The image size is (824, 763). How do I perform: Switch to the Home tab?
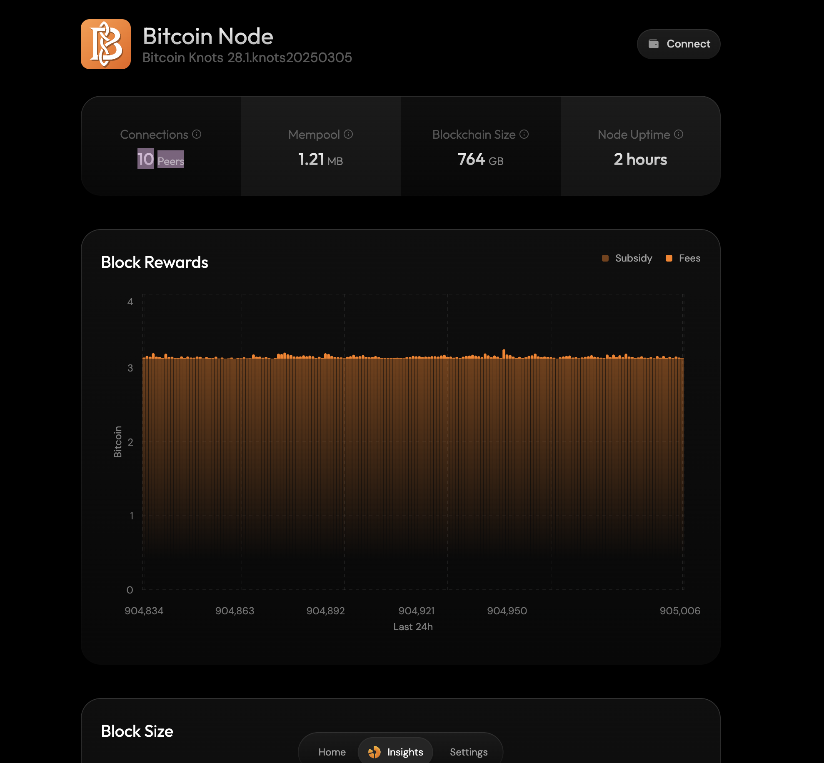[x=332, y=752]
